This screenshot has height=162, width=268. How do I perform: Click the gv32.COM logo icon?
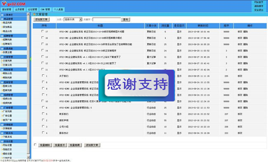(x=4, y=3)
